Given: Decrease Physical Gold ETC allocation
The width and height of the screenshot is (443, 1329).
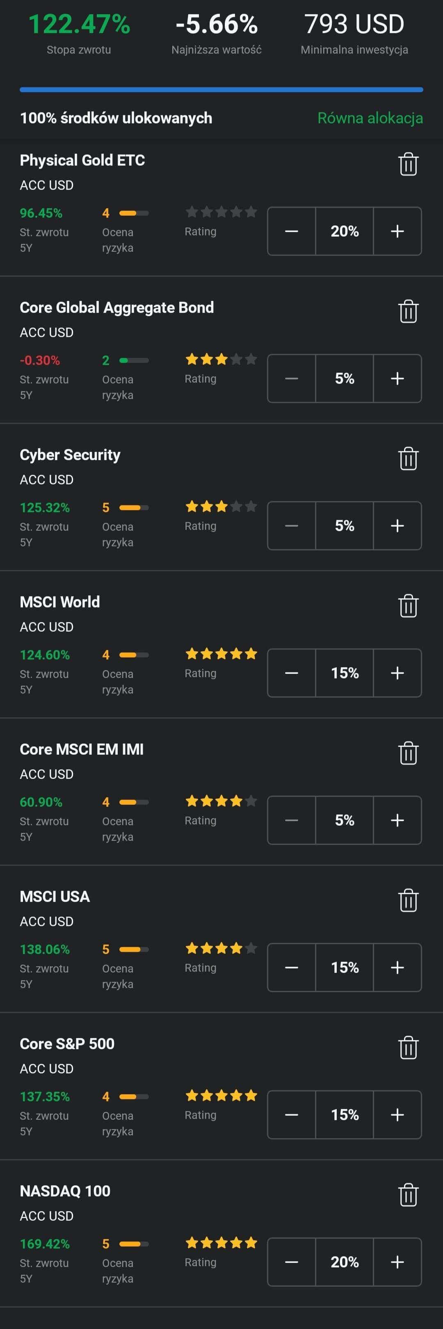Looking at the screenshot, I should click(291, 231).
